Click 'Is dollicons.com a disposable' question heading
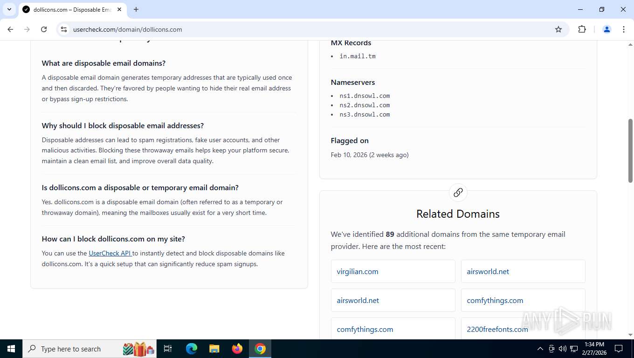 point(140,187)
